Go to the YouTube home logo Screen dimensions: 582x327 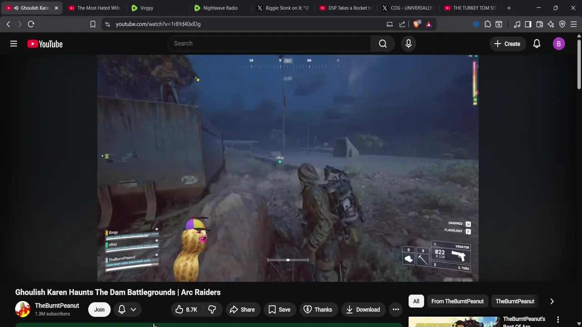[45, 44]
